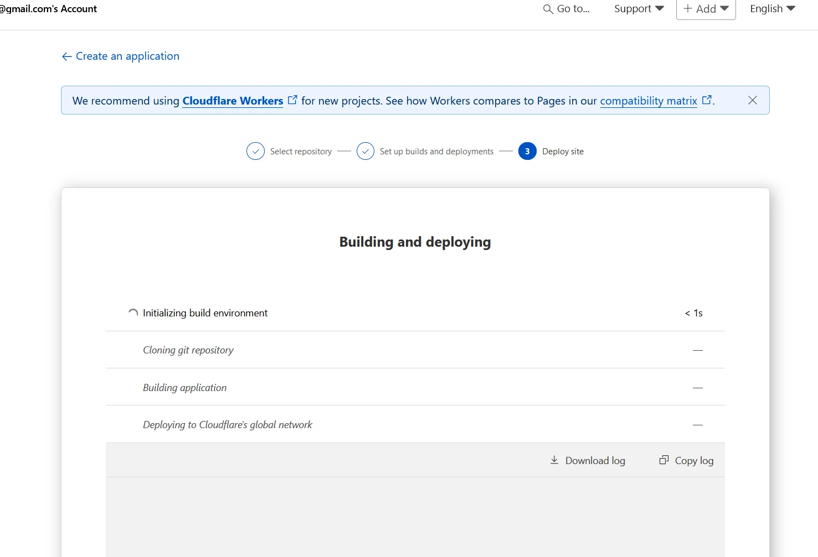Viewport: 818px width, 557px height.
Task: Click the download icon next to Download log
Action: (554, 460)
